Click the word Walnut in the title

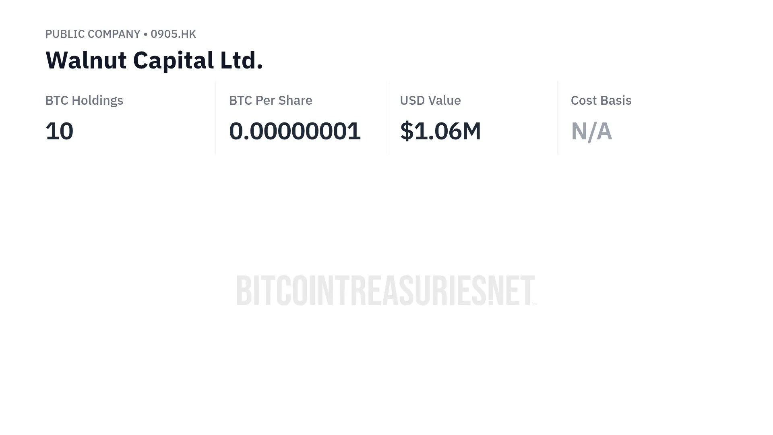point(86,60)
